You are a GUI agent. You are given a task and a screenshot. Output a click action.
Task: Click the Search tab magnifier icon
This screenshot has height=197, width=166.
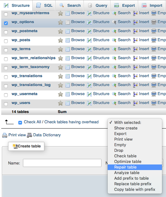(62, 5)
